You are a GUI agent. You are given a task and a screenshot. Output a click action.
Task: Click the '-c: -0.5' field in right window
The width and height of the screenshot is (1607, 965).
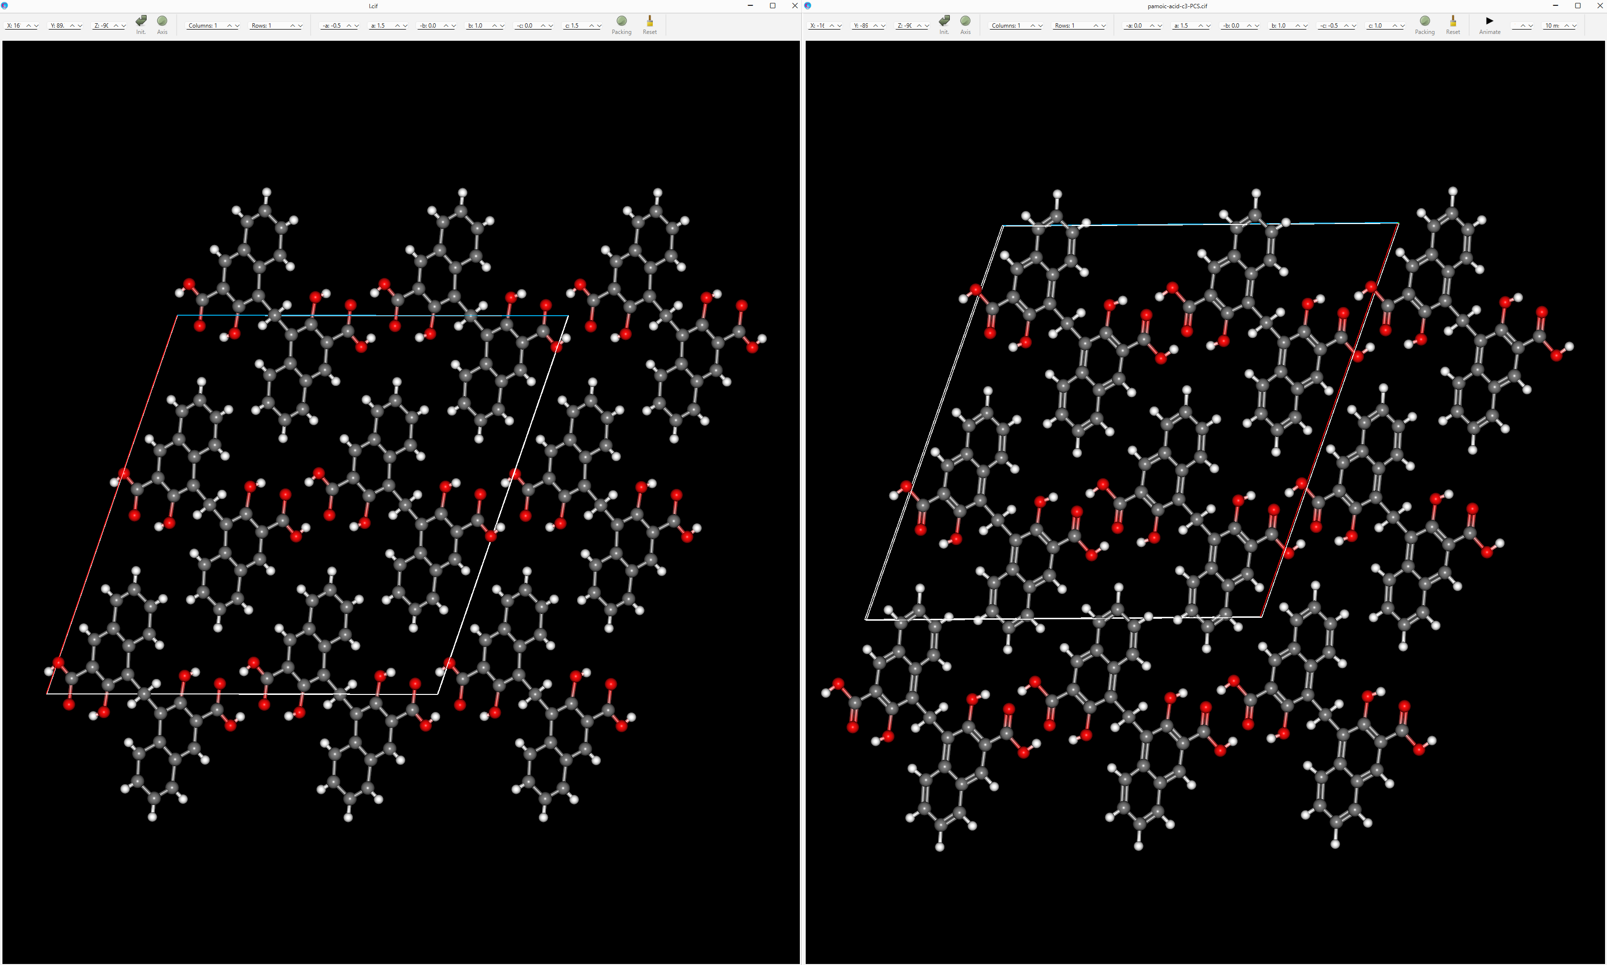[x=1329, y=26]
